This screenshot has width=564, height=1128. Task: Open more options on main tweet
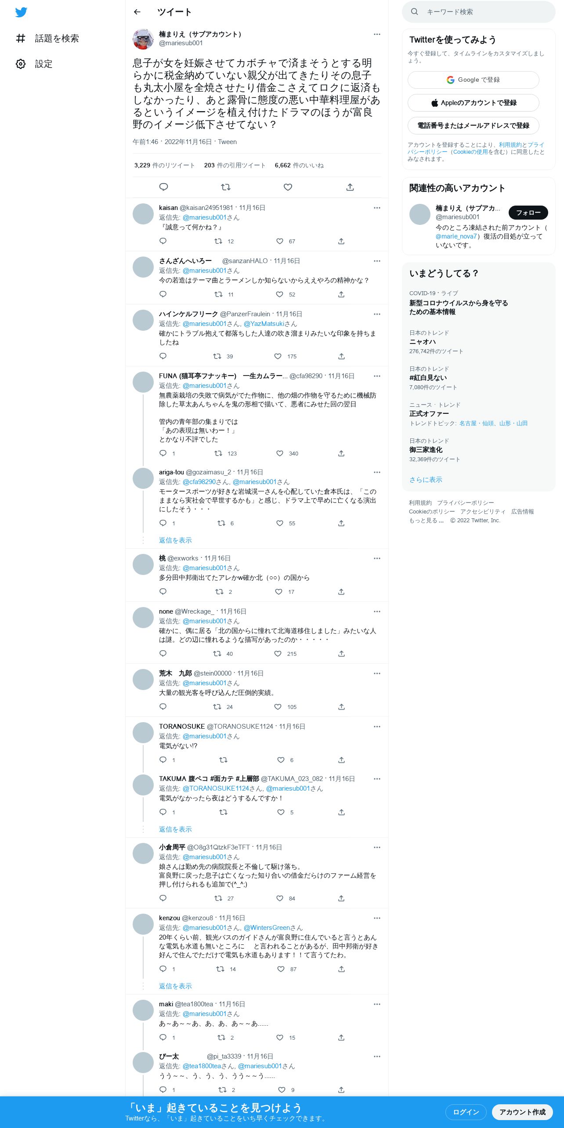(377, 34)
